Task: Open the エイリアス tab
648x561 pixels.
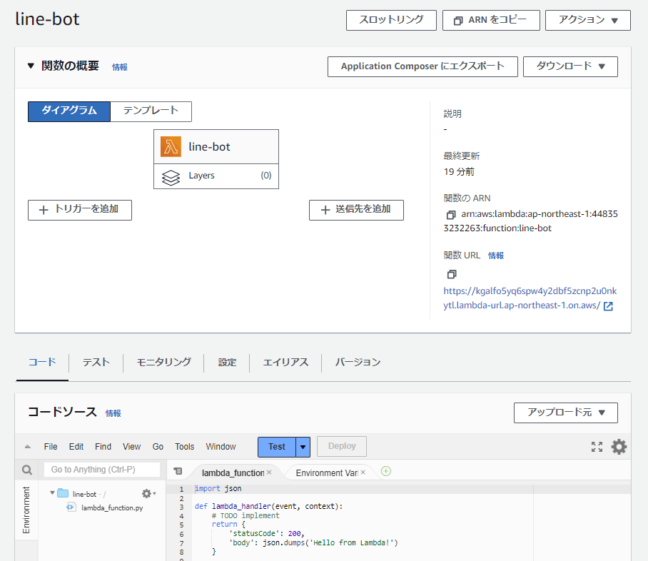Action: tap(285, 363)
